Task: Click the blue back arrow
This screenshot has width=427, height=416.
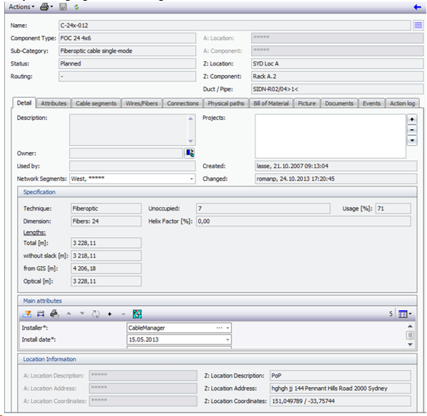Action: pos(417,7)
